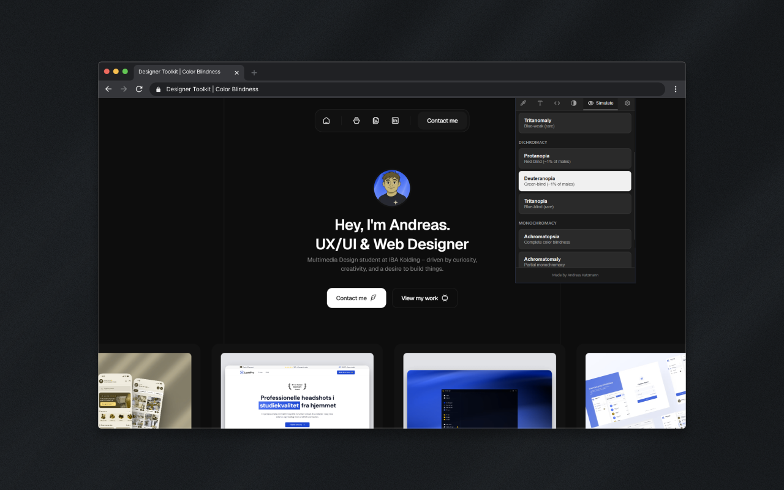Click Andreas's avatar image

(x=392, y=188)
